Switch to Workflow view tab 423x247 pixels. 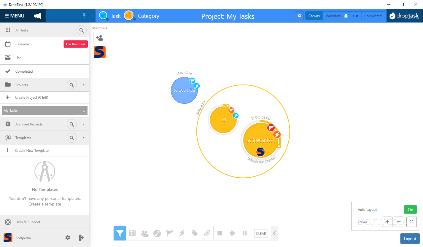[336, 16]
